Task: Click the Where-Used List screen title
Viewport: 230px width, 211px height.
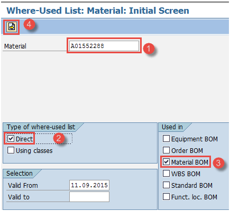Action: [98, 11]
